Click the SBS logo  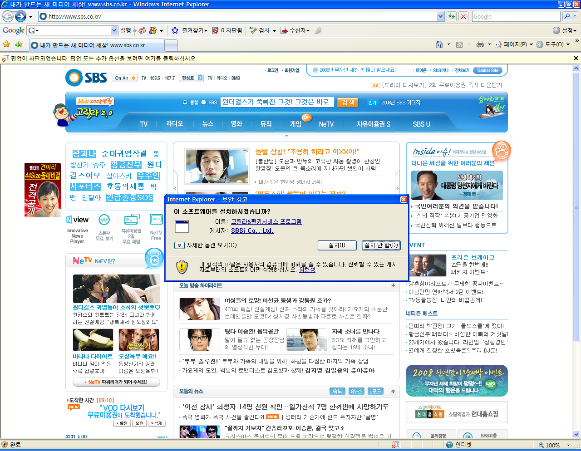pos(86,78)
